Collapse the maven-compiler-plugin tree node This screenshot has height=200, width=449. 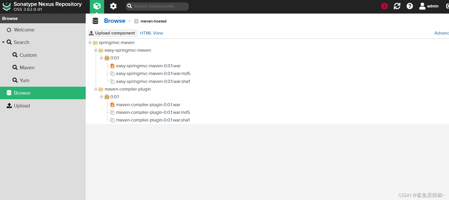pos(96,89)
